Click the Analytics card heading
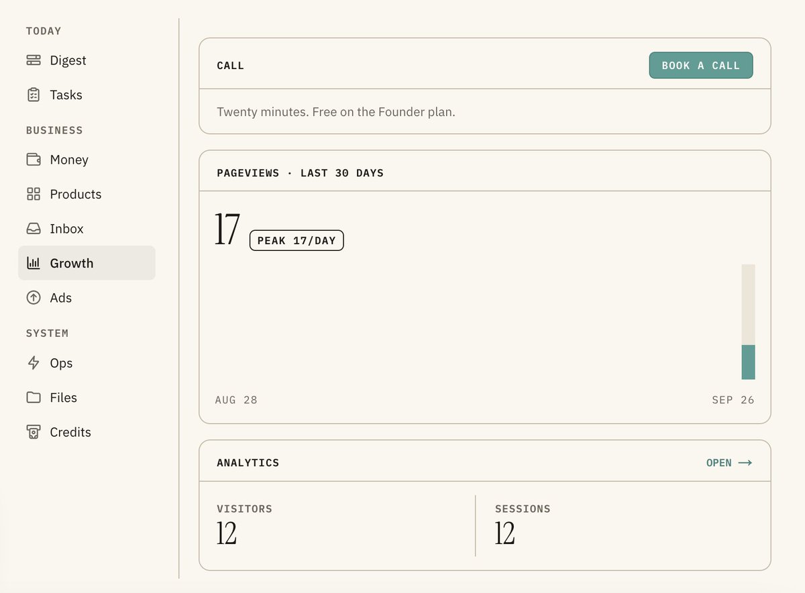The height and width of the screenshot is (593, 805). pyautogui.click(x=248, y=462)
